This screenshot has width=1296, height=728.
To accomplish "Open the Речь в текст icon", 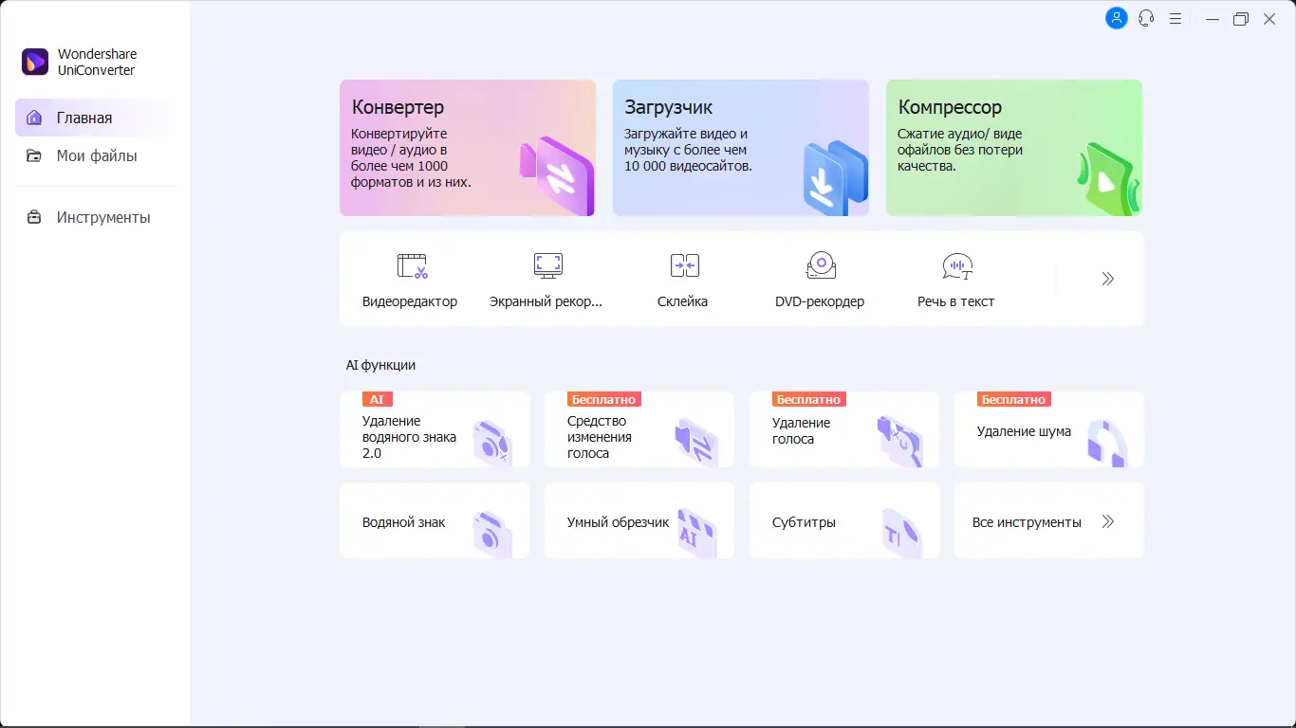I will 956,266.
